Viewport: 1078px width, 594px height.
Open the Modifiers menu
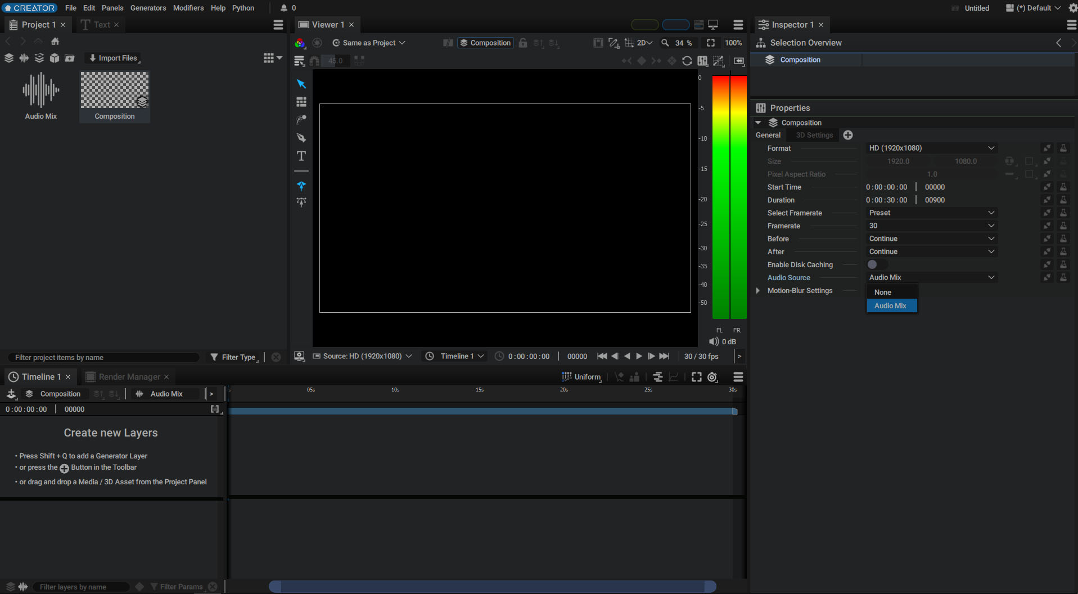click(x=188, y=8)
